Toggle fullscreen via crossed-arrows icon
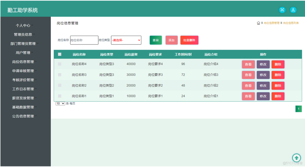Image resolution: width=305 pixels, height=167 pixels. coord(282,10)
